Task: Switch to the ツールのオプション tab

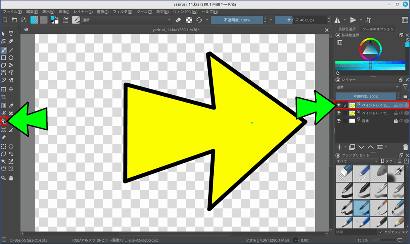Action: tap(378, 29)
